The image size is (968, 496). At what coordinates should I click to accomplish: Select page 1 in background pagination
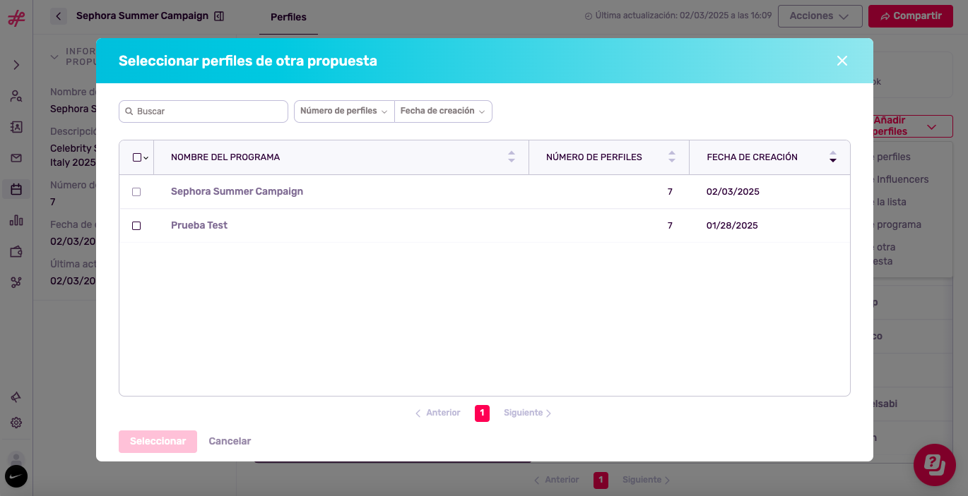[x=601, y=480]
